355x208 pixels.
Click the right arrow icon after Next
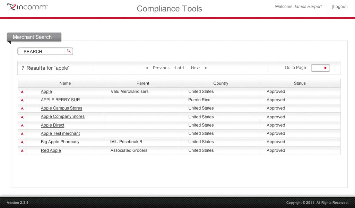coord(206,68)
